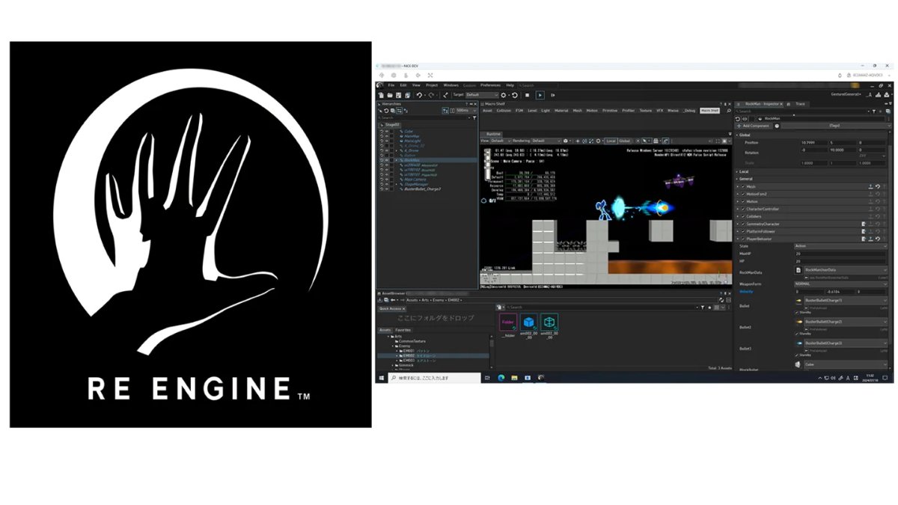Select the Material tab in Macro Shelf
898x505 pixels.
click(x=561, y=111)
